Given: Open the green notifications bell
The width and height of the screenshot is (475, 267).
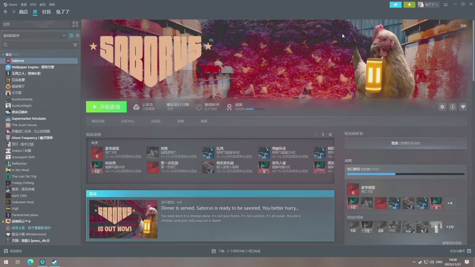Looking at the screenshot, I should click(409, 5).
